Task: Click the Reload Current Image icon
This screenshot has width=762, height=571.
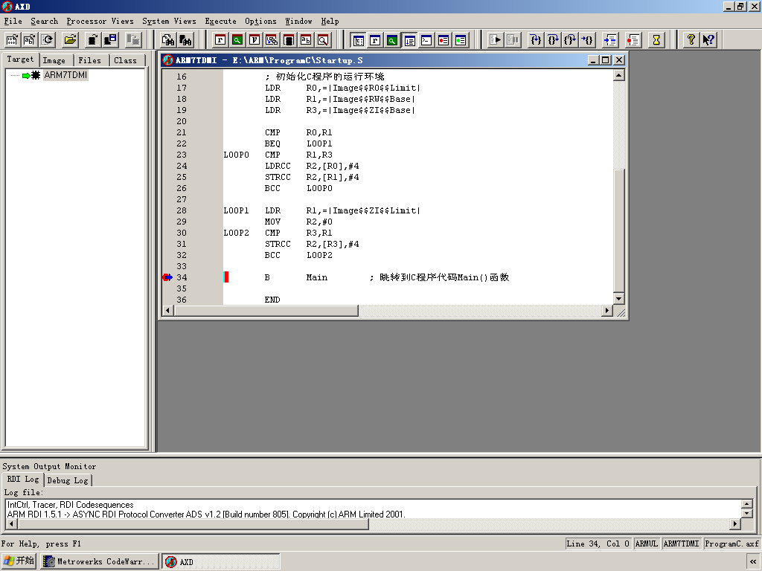Action: coord(48,40)
